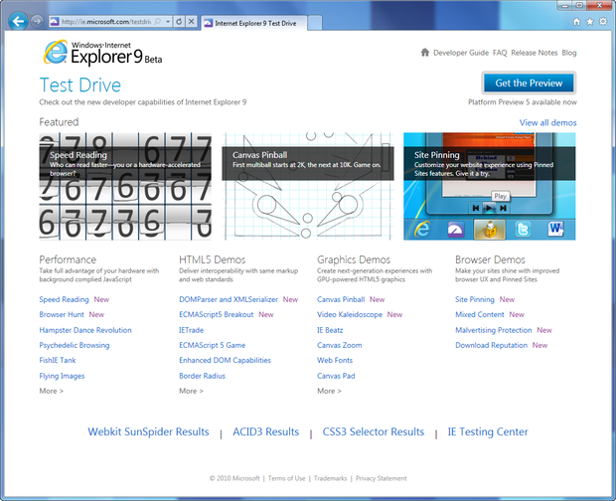Click the Refresh icon in address bar
The height and width of the screenshot is (501, 616).
[x=179, y=22]
